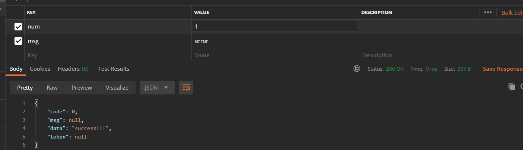Disable the msg parameter checkbox
The width and height of the screenshot is (523, 150).
pos(18,41)
